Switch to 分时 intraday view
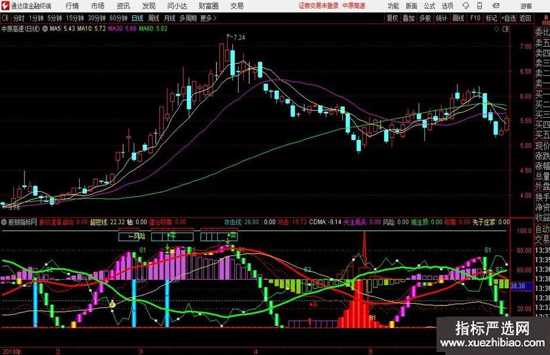 (x=19, y=18)
